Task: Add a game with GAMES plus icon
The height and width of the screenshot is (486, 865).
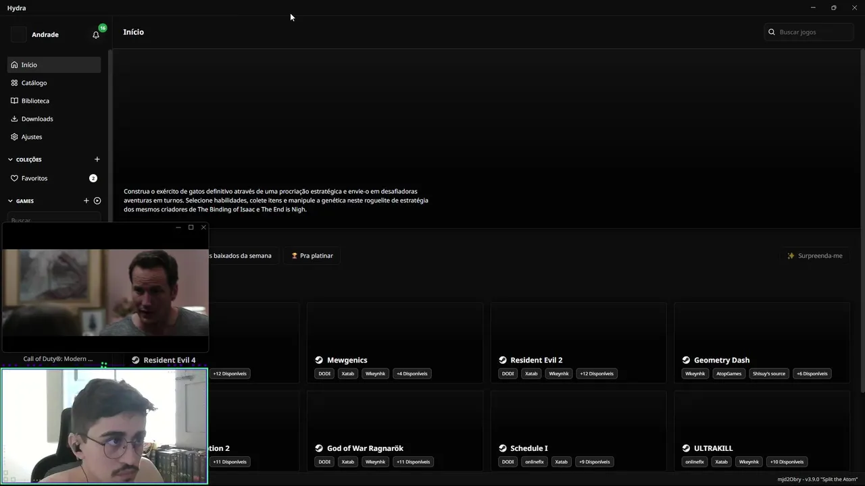Action: point(86,200)
